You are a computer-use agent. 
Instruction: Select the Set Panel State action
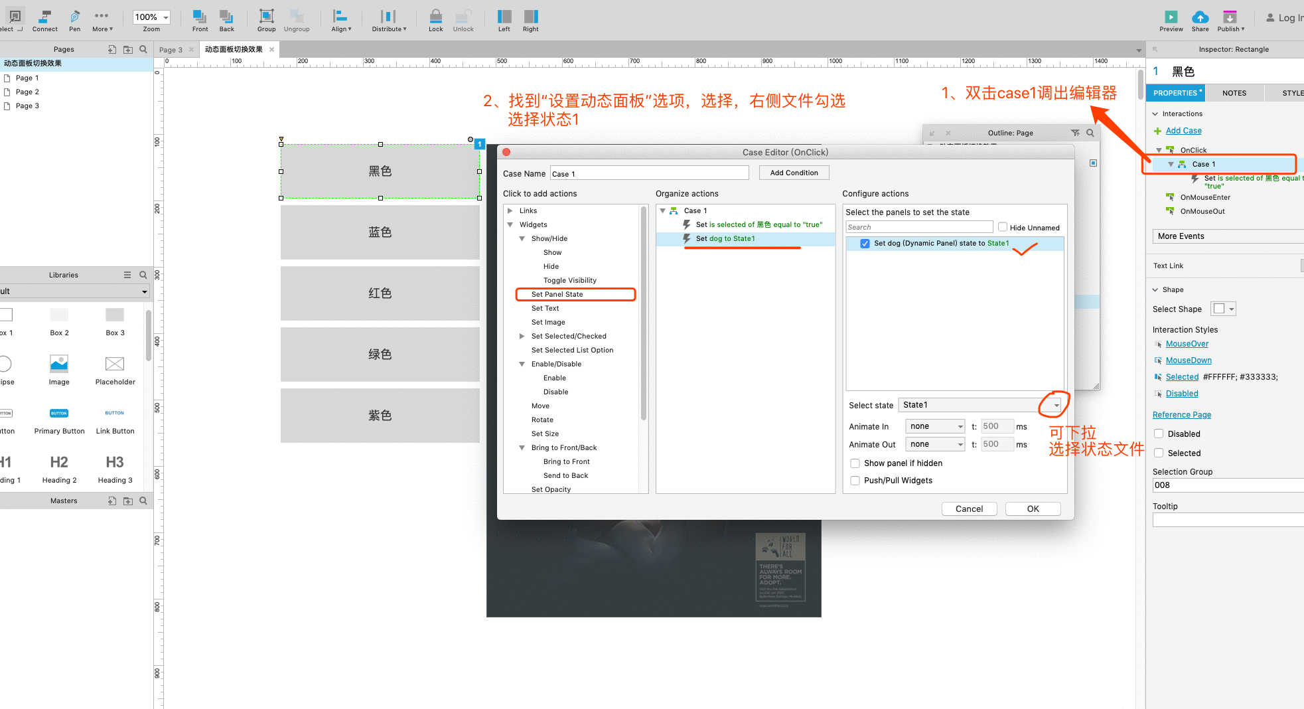tap(557, 294)
